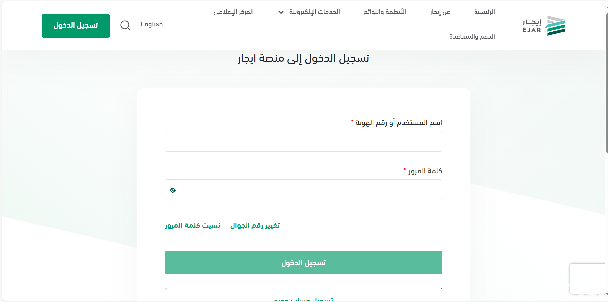Click the header تسجيل الدخول button
The height and width of the screenshot is (302, 608).
coord(76,26)
